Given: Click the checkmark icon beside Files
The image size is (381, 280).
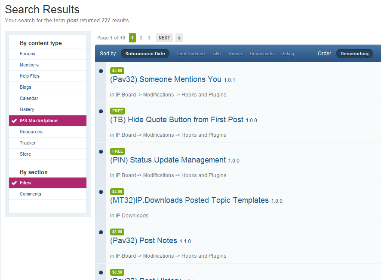Looking at the screenshot, I should 15,183.
